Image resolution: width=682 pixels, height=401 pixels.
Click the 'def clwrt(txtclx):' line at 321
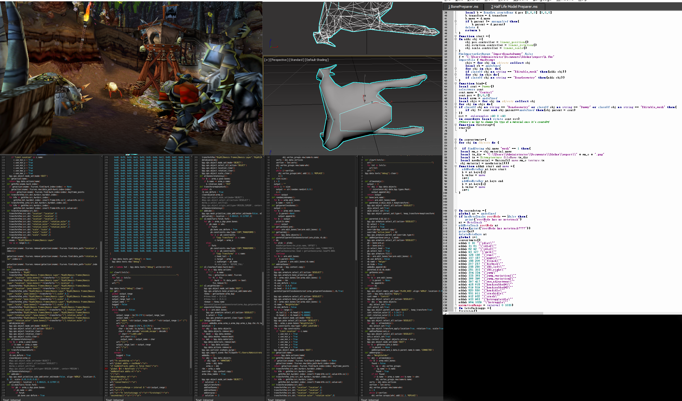click(x=120, y=272)
